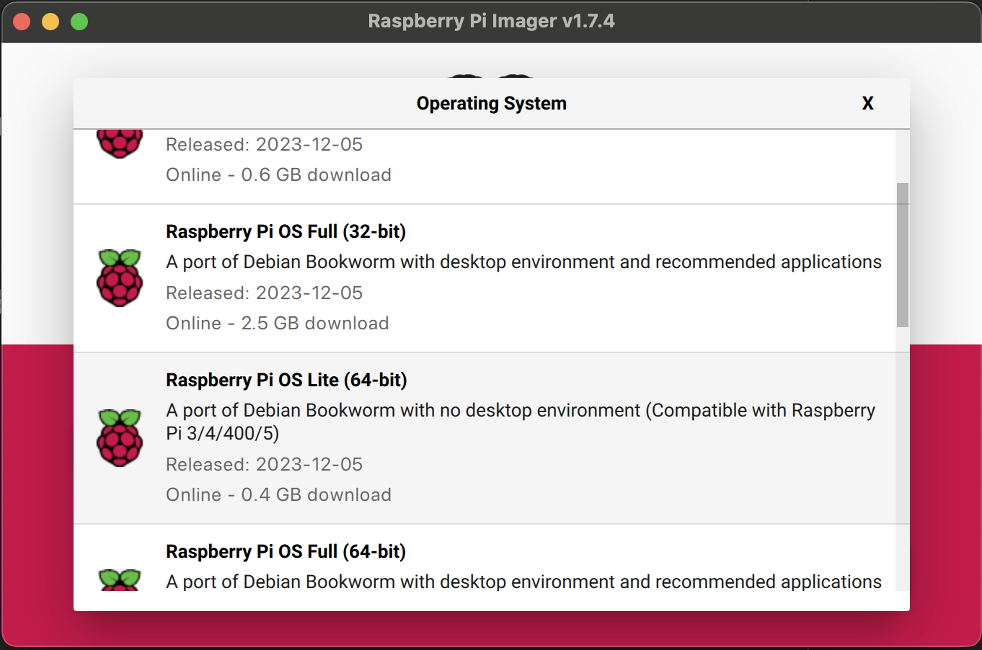Minimize the window with the yellow button
This screenshot has width=982, height=650.
pyautogui.click(x=50, y=22)
